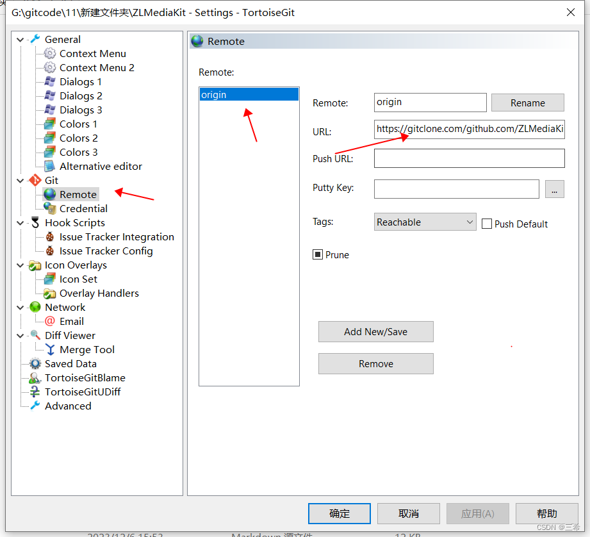Select the Context Menu settings page
Screen dimensions: 590x537
tap(92, 54)
